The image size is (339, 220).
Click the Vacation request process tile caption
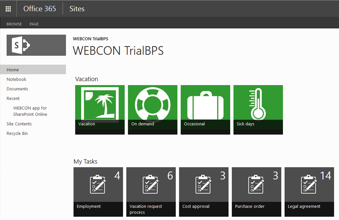[146, 209]
